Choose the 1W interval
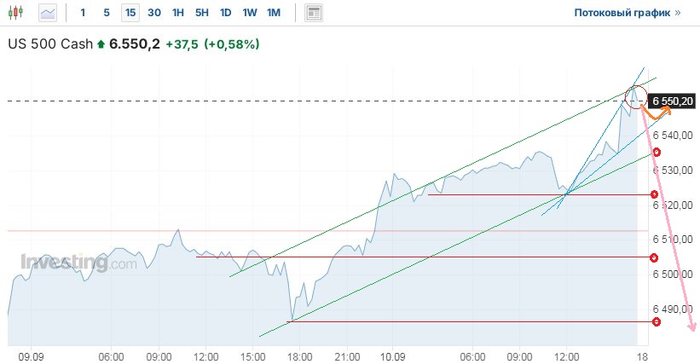The height and width of the screenshot is (364, 700). pos(249,13)
